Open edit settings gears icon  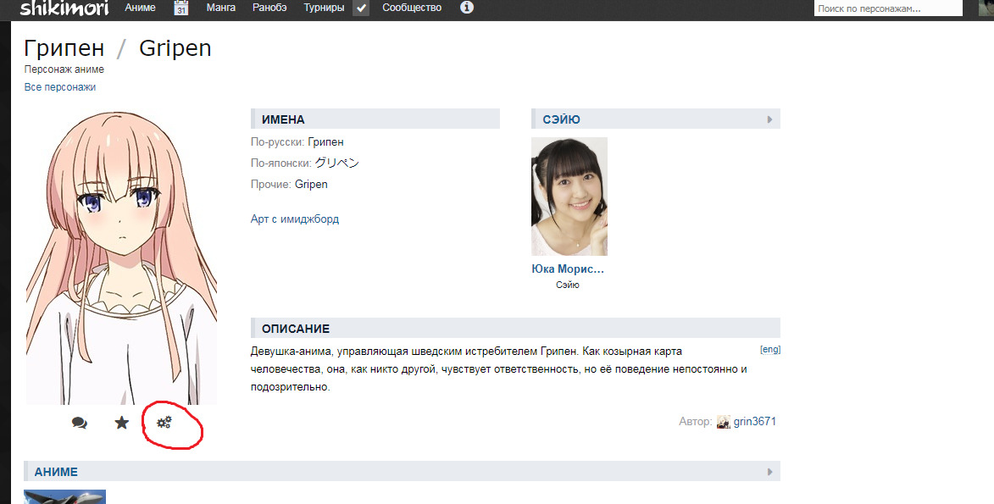[x=164, y=422]
